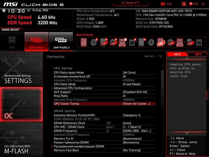The image size is (209, 157).
Task: Select the highlighted red legacy USB hard disk icon
Action: point(161,43)
